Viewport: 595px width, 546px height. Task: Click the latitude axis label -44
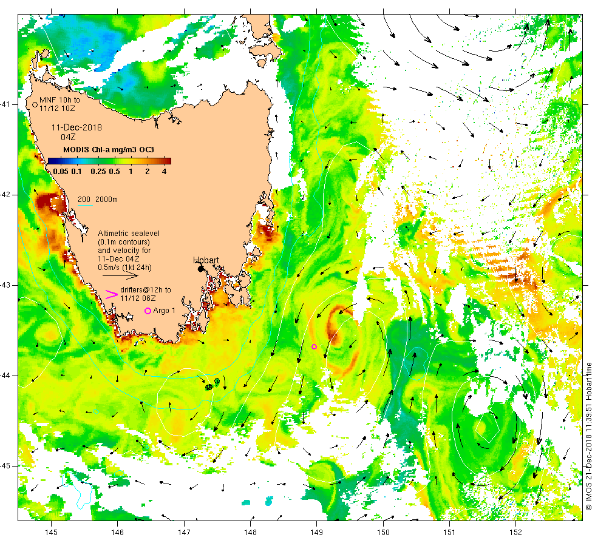coord(5,376)
